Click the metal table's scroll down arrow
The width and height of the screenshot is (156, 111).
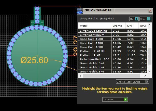tap(149, 71)
